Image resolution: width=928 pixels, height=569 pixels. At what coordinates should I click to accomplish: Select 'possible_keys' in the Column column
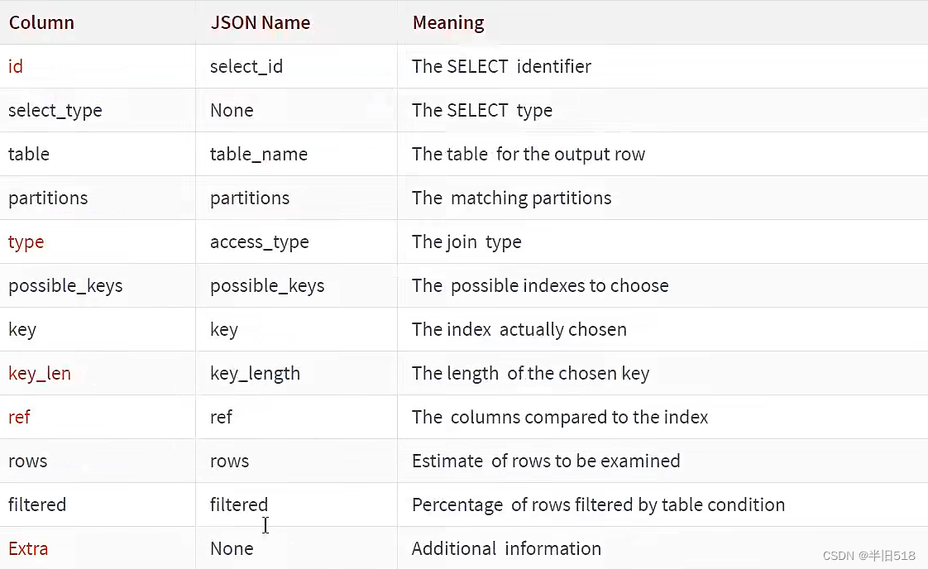pyautogui.click(x=65, y=286)
